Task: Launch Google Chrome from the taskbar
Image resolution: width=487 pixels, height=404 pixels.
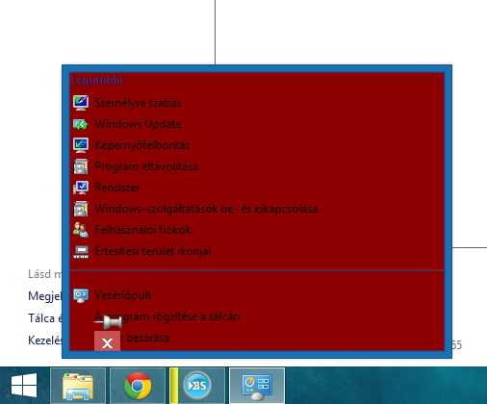Action: click(138, 386)
